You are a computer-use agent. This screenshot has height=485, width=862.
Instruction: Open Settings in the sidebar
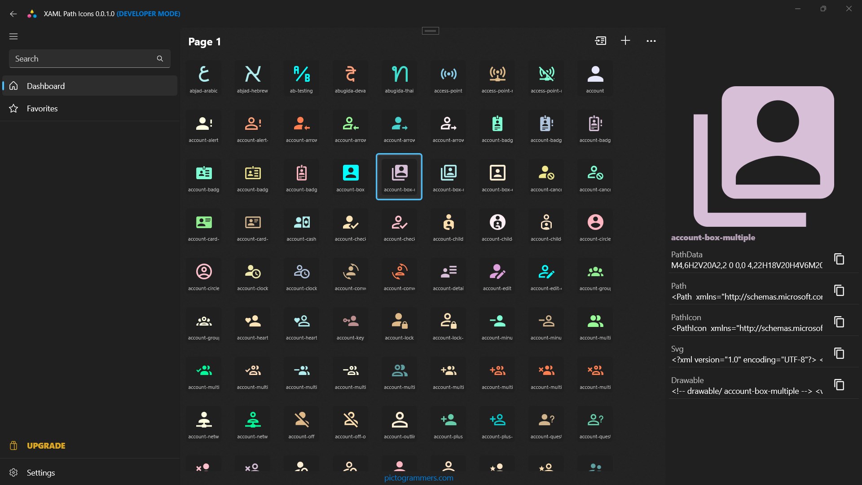(40, 472)
